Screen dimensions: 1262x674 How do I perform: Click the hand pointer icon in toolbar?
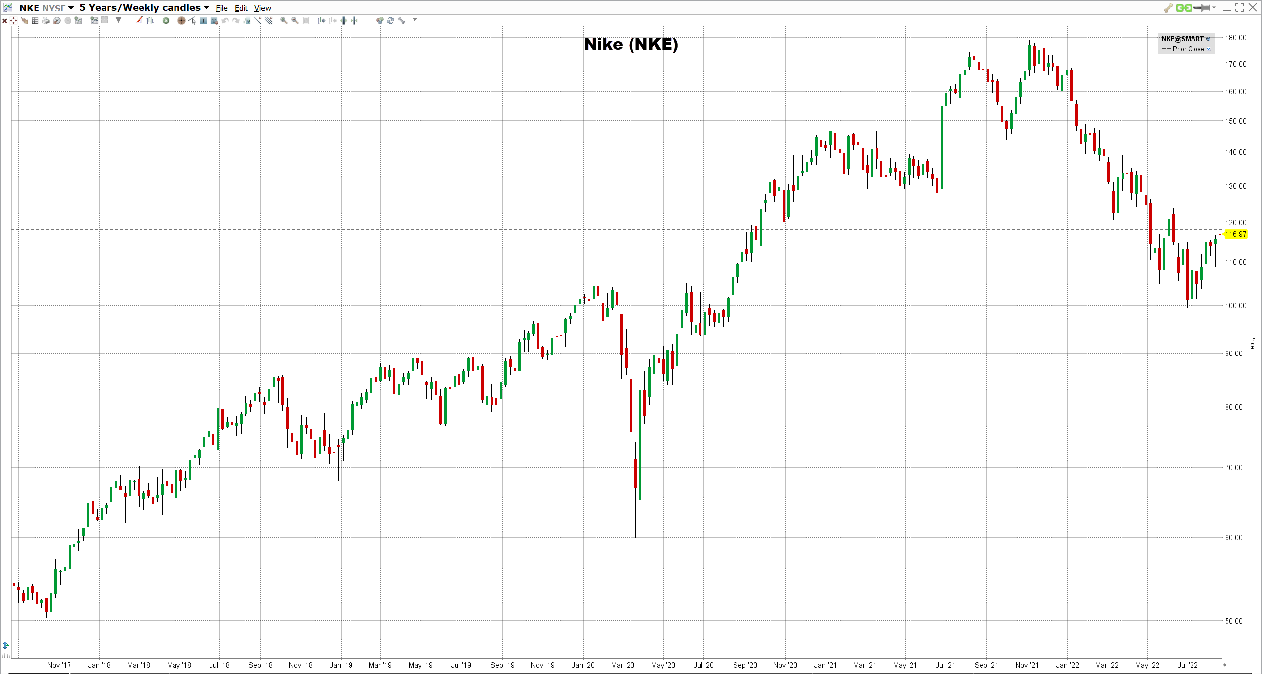[x=24, y=20]
